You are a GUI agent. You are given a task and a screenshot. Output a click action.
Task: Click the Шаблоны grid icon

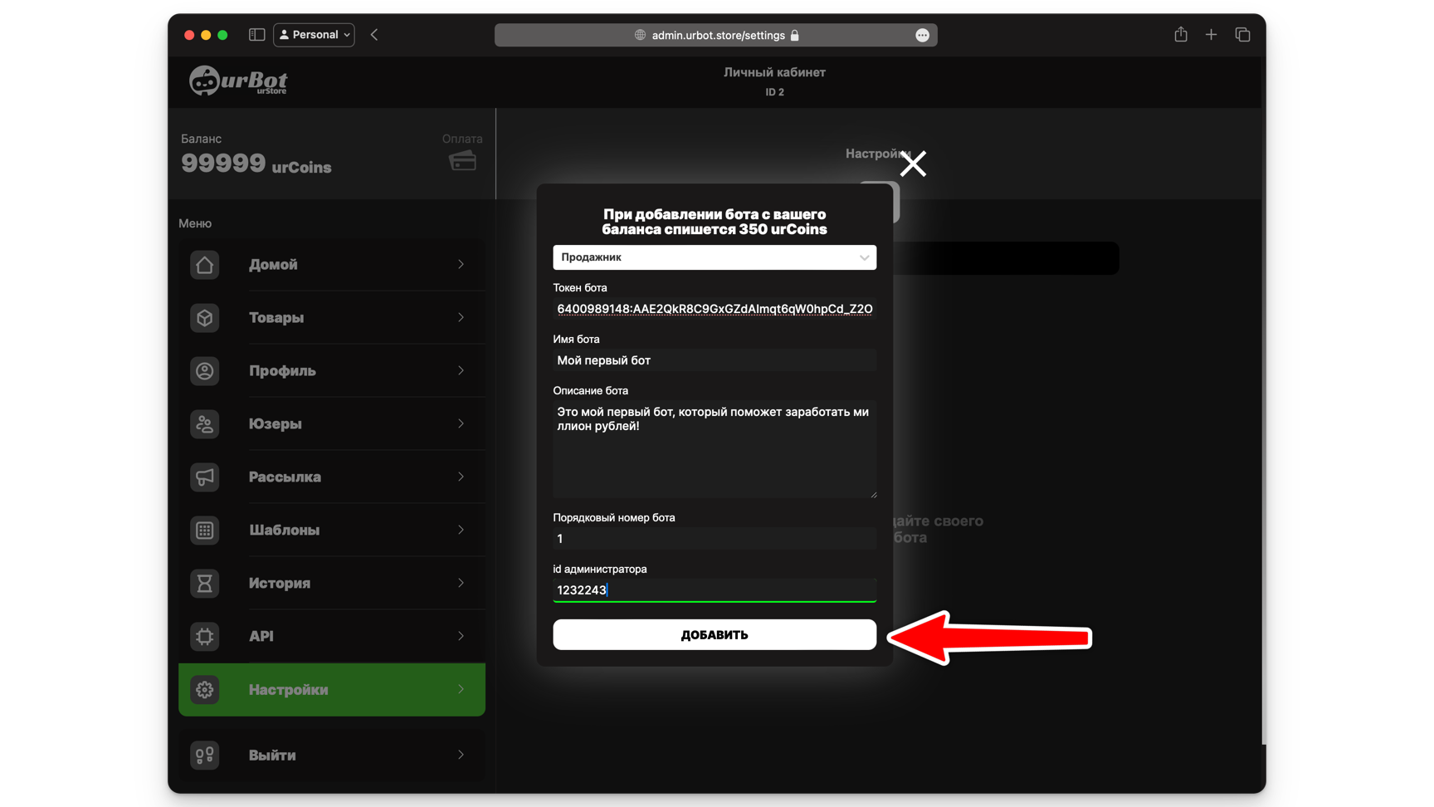(x=204, y=531)
